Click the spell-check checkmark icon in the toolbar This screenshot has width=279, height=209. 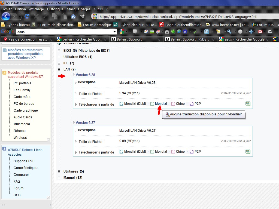[195, 32]
